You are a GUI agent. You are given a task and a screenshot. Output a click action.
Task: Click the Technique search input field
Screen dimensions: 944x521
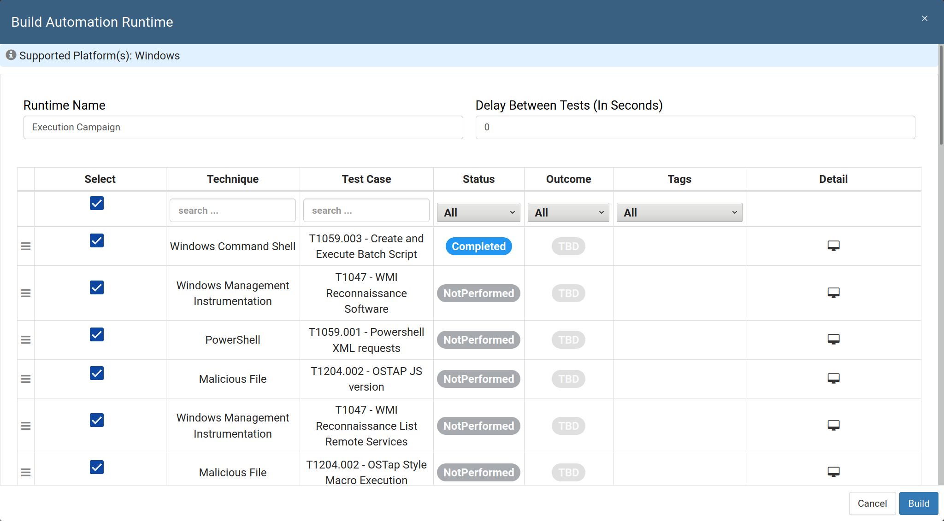click(x=232, y=211)
